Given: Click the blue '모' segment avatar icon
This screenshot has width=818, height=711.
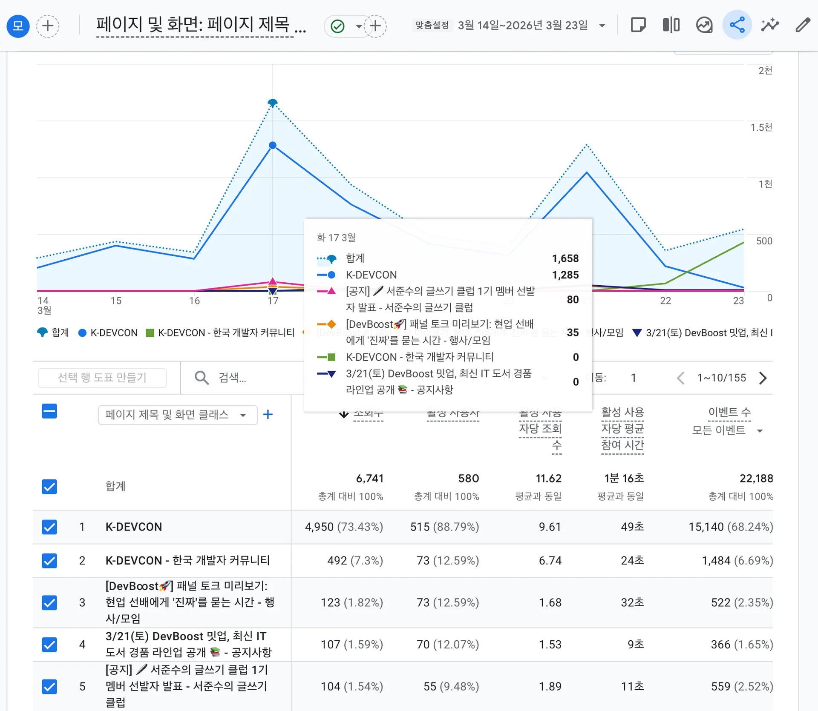Looking at the screenshot, I should coord(18,26).
